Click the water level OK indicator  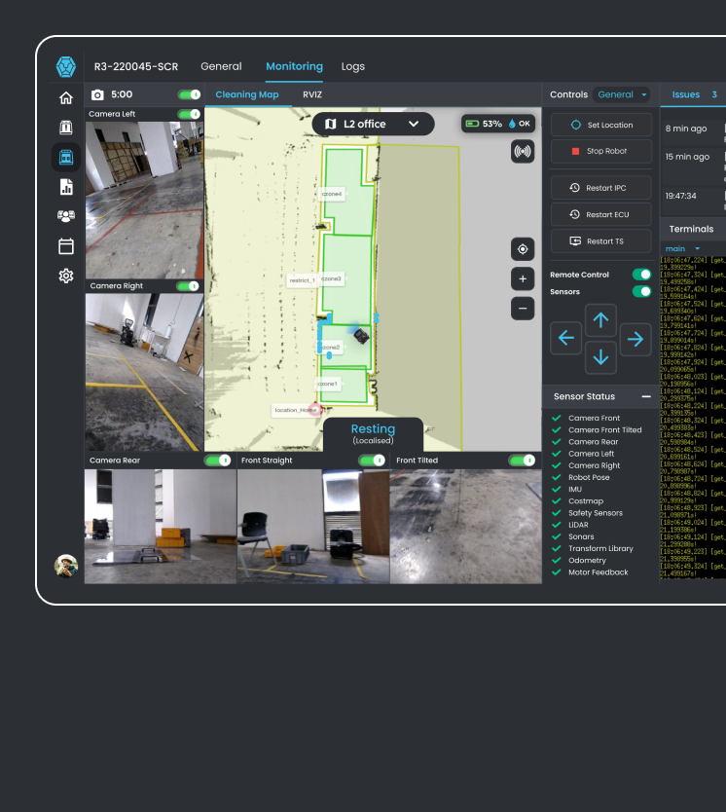point(519,124)
